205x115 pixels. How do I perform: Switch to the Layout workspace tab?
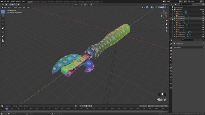[30, 2]
